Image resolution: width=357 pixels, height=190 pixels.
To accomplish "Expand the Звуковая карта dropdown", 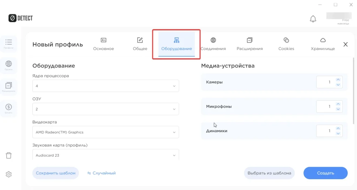I will pos(106,155).
